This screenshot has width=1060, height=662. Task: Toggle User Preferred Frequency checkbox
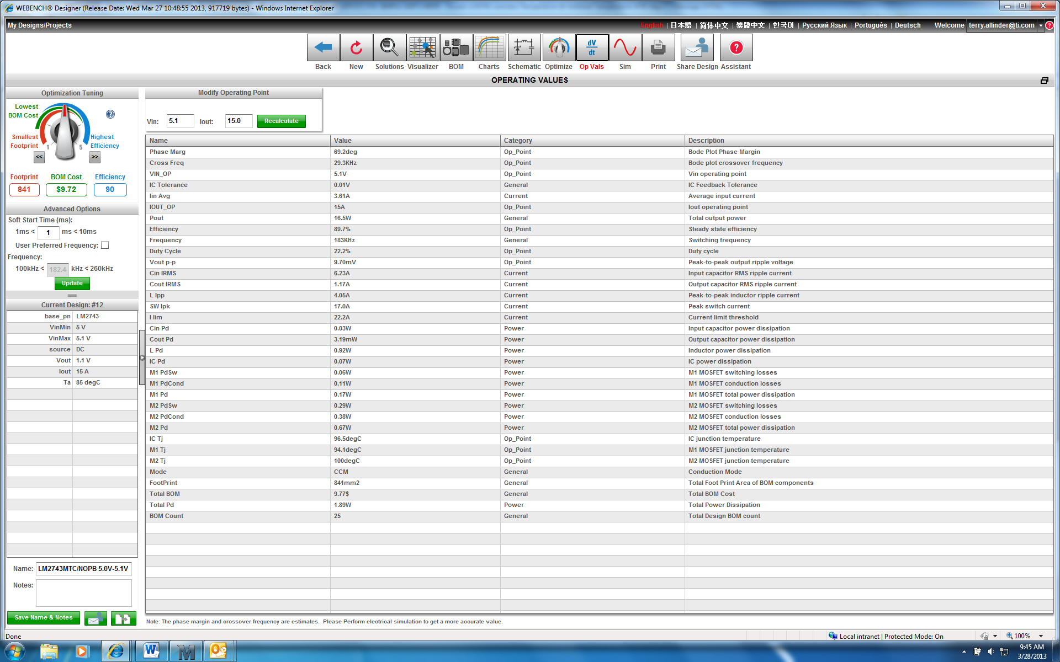pyautogui.click(x=105, y=245)
